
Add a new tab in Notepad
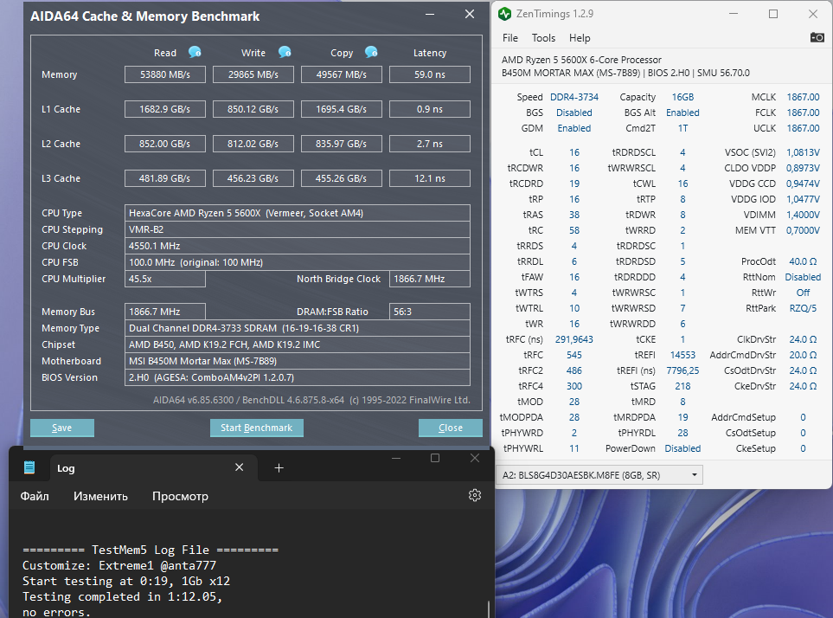point(279,467)
